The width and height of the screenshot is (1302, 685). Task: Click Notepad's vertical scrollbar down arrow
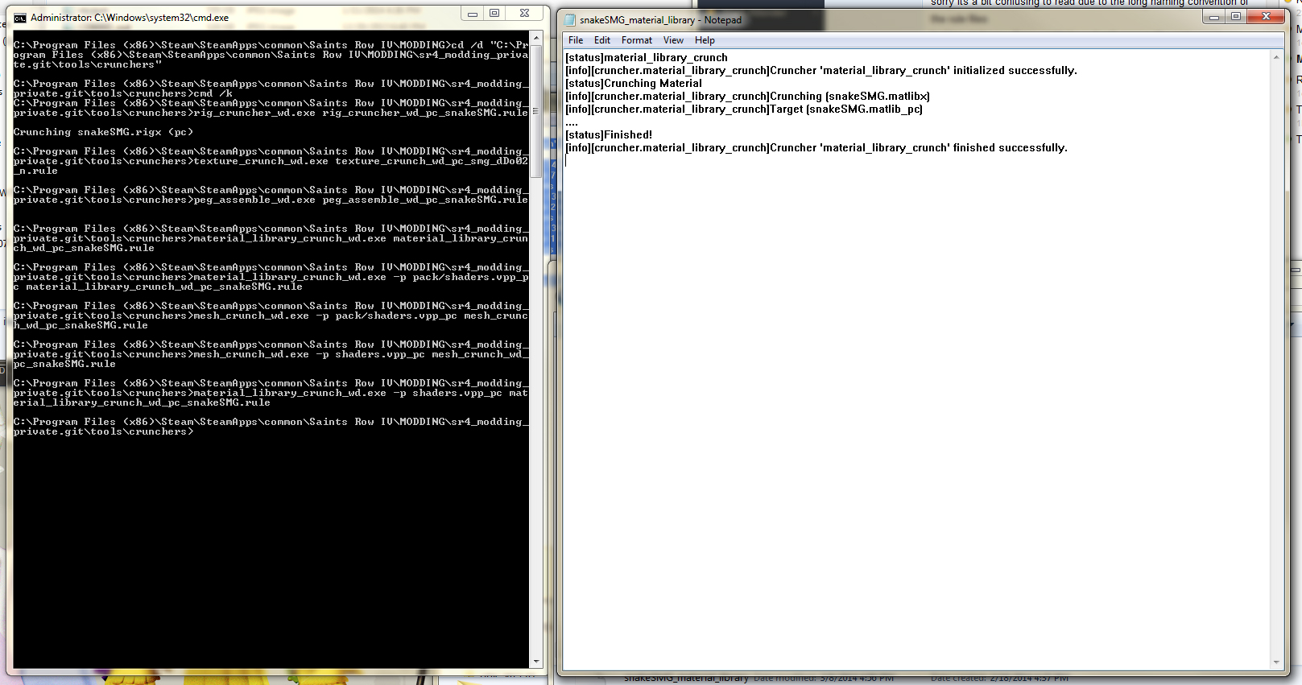tap(1276, 662)
